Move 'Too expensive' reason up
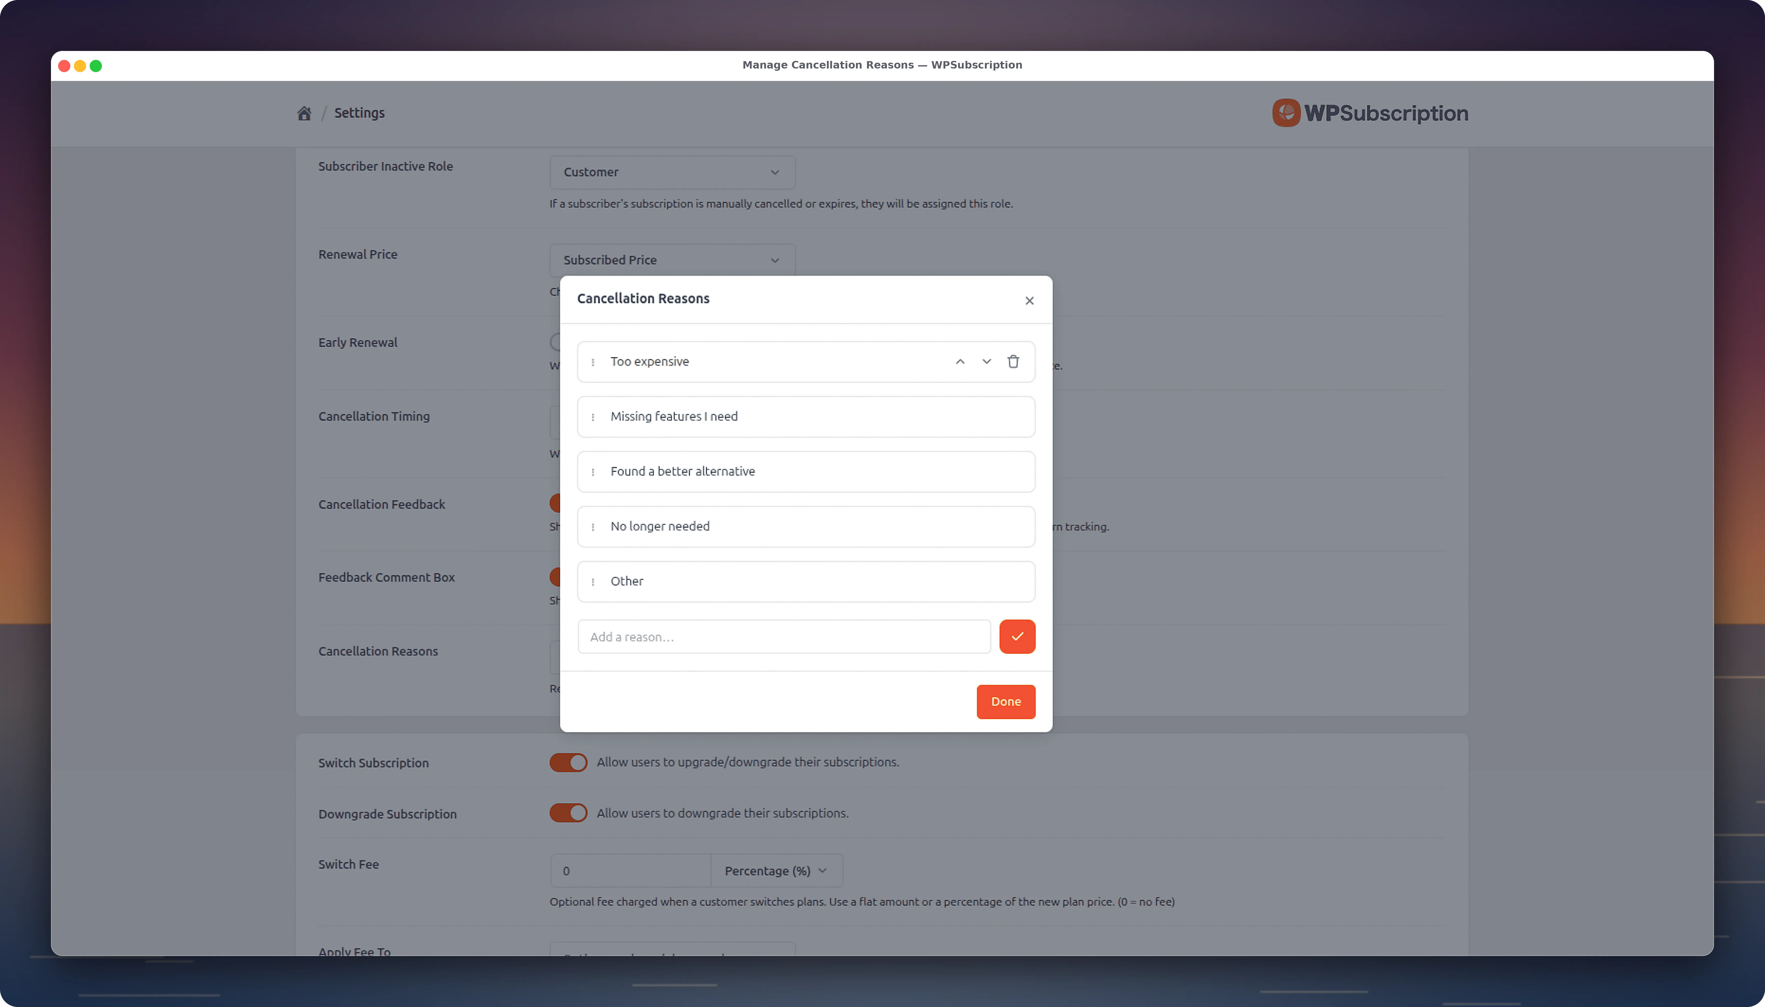Screen dimensions: 1765x1007 960,362
